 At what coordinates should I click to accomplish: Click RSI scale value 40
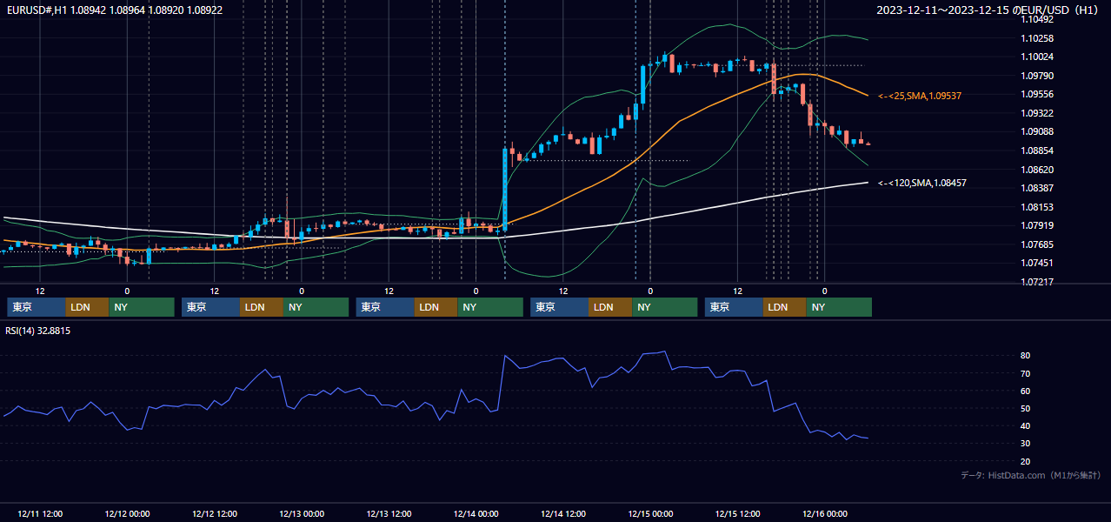point(1026,425)
